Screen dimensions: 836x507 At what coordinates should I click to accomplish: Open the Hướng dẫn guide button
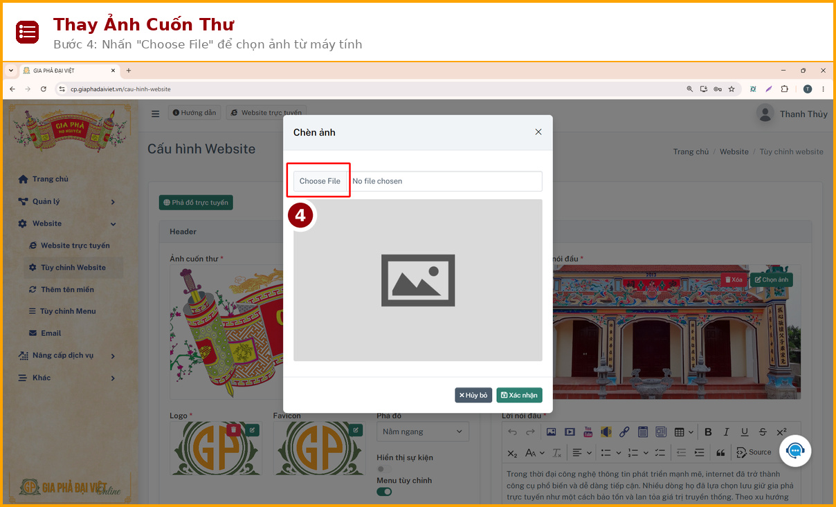(x=194, y=113)
